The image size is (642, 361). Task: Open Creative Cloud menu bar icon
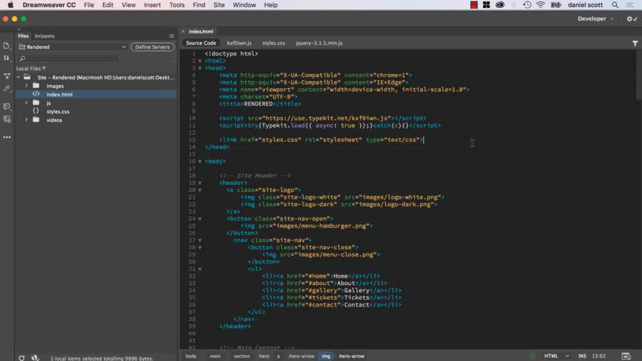coord(500,5)
